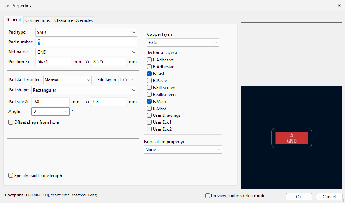Click the Pad number input field
Screen dimensions: 345x203
[x=86, y=42]
